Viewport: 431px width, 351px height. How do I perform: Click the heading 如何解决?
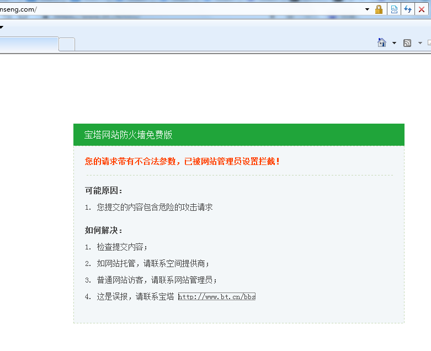pos(103,230)
